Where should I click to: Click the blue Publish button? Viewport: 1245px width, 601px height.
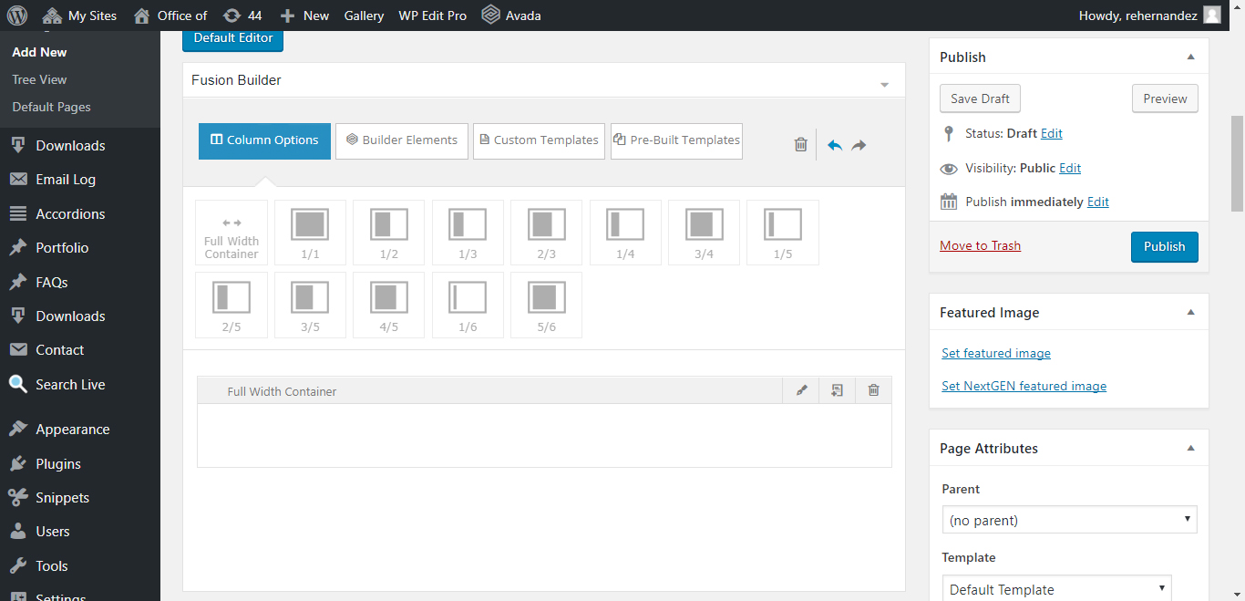click(1165, 246)
